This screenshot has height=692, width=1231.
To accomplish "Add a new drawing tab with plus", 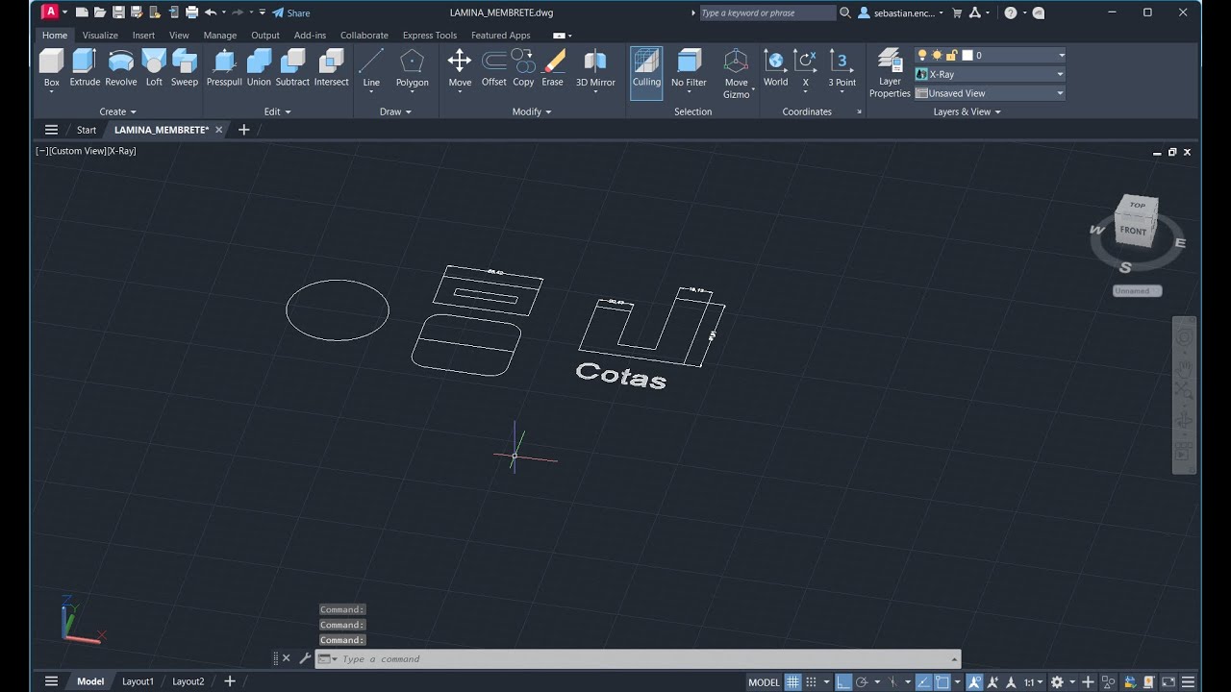I will [243, 130].
